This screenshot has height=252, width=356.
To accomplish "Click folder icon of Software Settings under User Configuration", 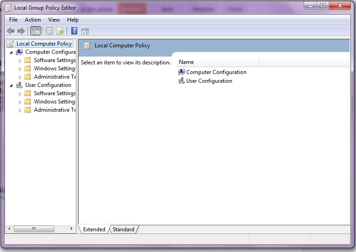I will [x=28, y=93].
